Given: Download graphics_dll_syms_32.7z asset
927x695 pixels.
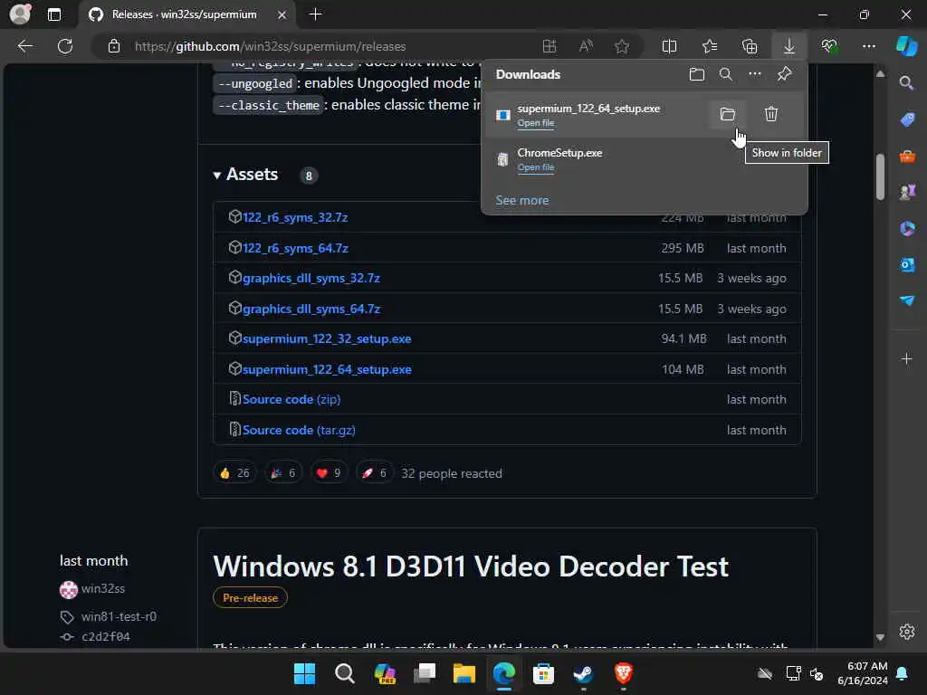Looking at the screenshot, I should [311, 279].
